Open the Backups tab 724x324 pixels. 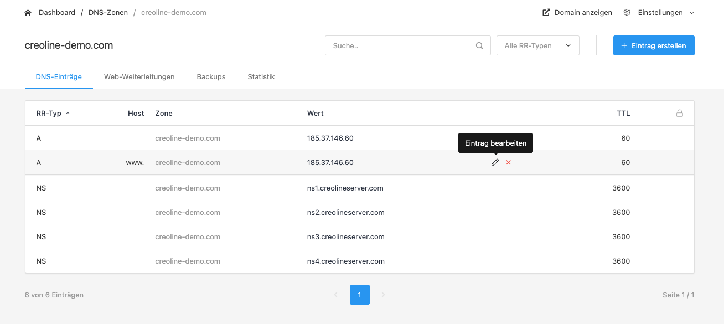tap(211, 77)
